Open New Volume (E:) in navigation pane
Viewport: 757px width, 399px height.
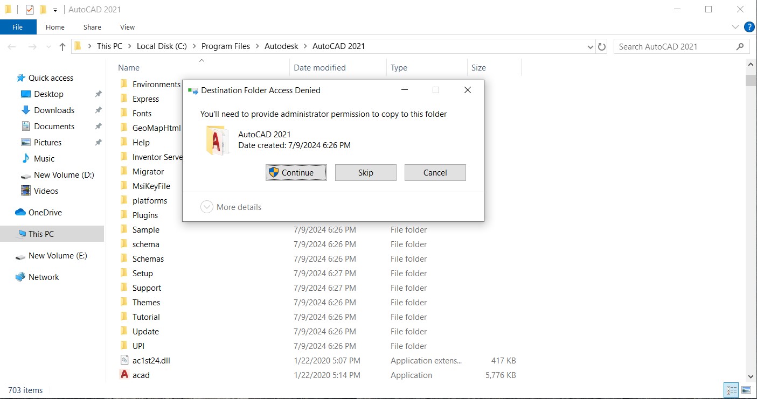coord(58,256)
